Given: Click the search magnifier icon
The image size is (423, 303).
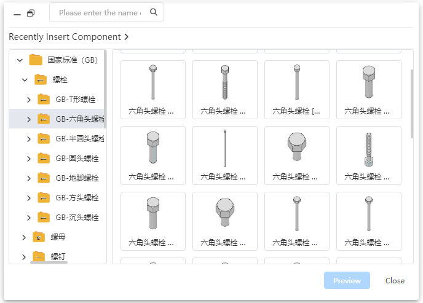Looking at the screenshot, I should pos(154,12).
